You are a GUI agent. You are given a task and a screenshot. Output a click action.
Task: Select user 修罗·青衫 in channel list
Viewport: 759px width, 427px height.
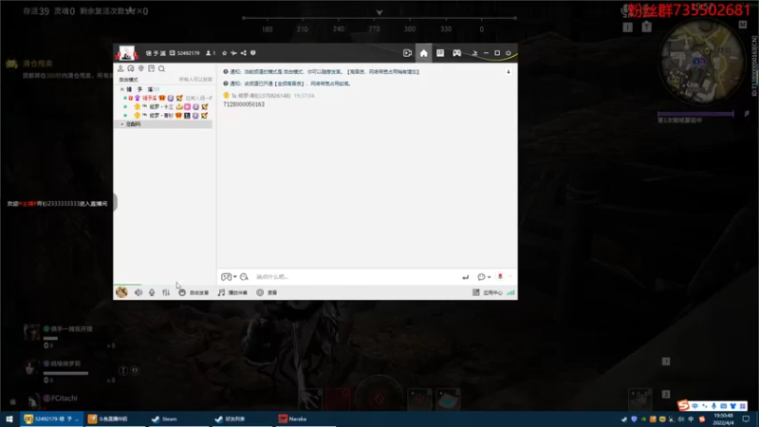(160, 116)
